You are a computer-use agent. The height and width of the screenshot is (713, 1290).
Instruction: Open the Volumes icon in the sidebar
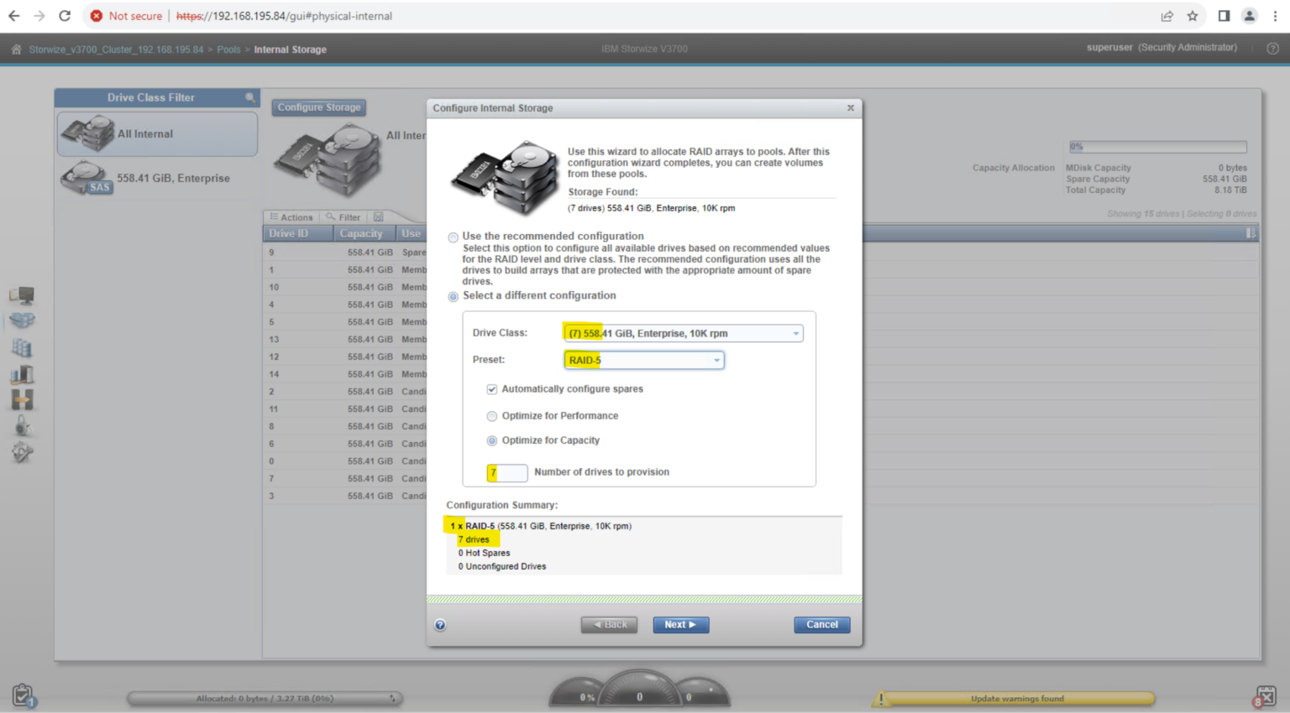click(22, 347)
